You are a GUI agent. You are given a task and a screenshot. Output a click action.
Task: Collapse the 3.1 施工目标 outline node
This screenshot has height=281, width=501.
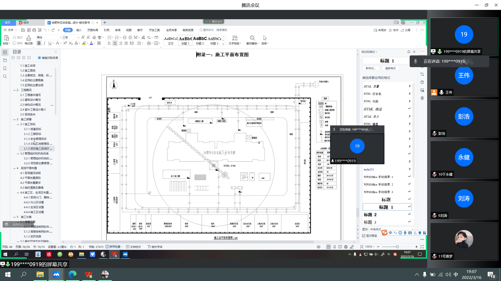18,124
